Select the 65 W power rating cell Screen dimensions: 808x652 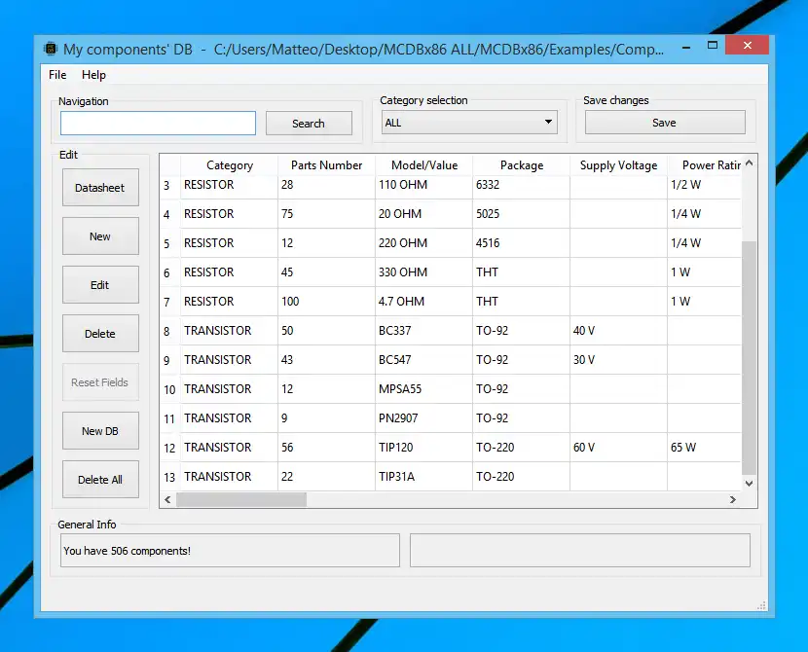[705, 448]
